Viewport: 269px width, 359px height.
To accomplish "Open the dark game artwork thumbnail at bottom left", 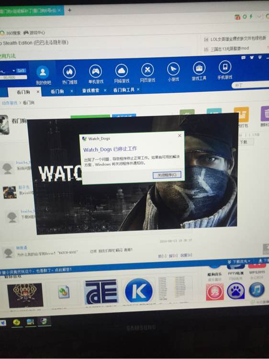I will [x=25, y=295].
